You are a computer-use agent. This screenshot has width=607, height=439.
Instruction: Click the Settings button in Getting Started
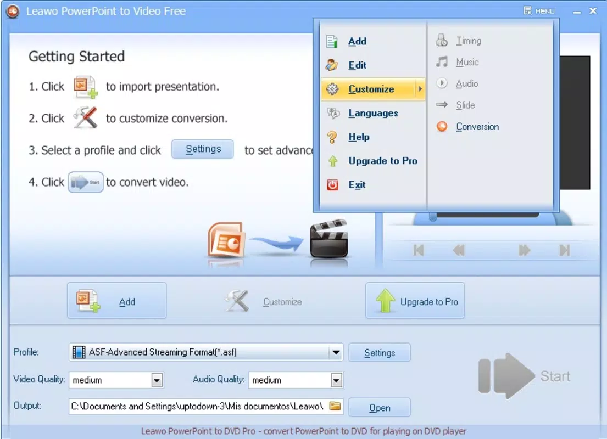[203, 149]
